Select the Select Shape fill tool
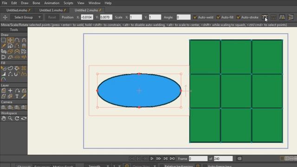This screenshot has height=167, width=297. point(3,68)
